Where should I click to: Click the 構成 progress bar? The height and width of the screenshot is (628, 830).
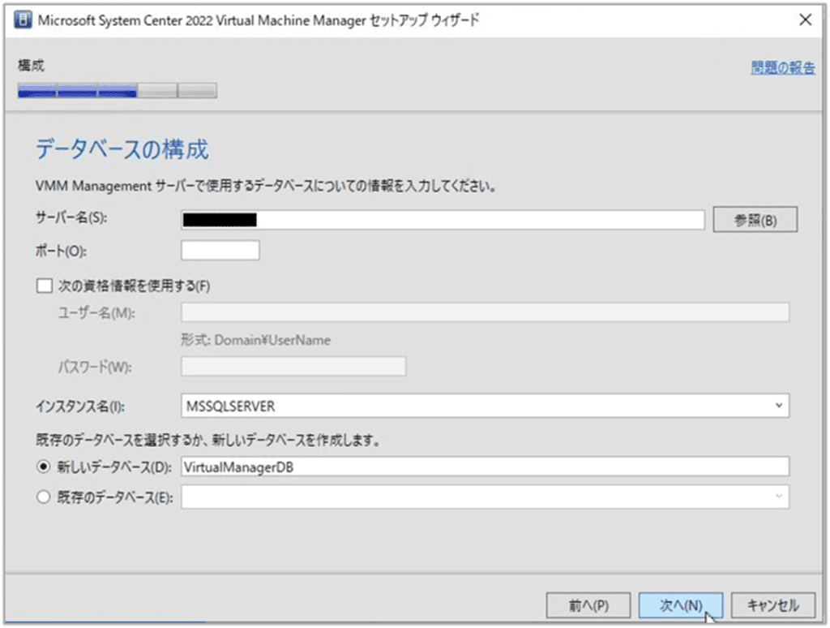click(117, 91)
